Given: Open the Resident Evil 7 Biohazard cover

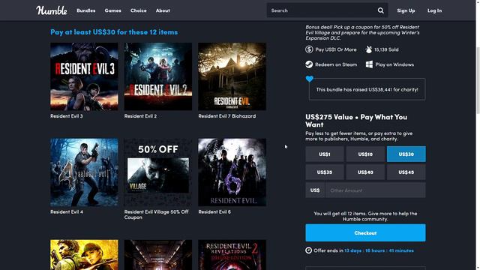Looking at the screenshot, I should coord(232,76).
